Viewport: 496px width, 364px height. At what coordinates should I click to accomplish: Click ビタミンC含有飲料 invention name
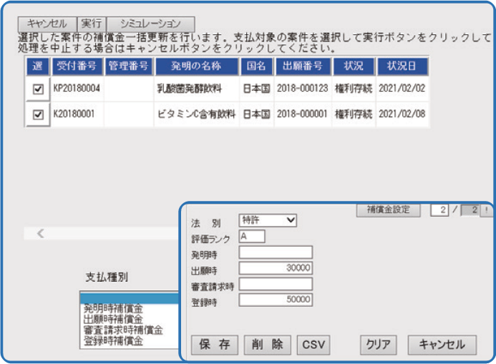(196, 114)
